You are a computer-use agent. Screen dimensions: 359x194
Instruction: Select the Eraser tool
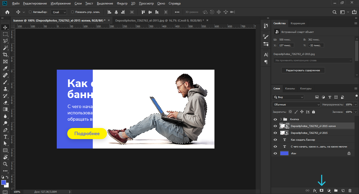click(5, 103)
